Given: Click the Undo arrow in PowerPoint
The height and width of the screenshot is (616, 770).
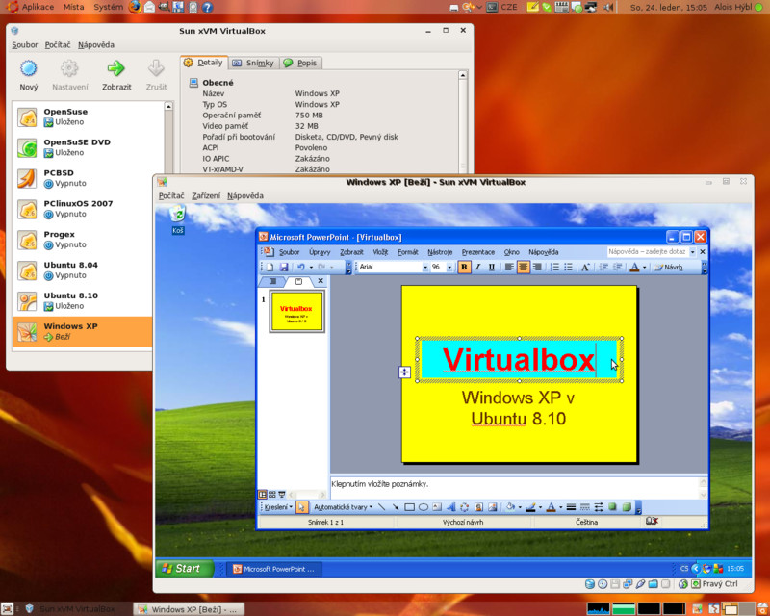Looking at the screenshot, I should 300,267.
